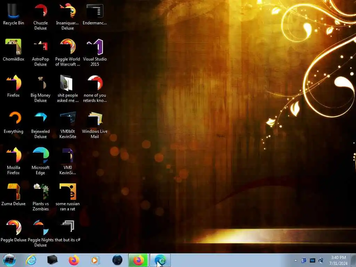Select Peggle World of Warcraft shortcut
Screen dimensions: 356x267
pyautogui.click(x=67, y=53)
